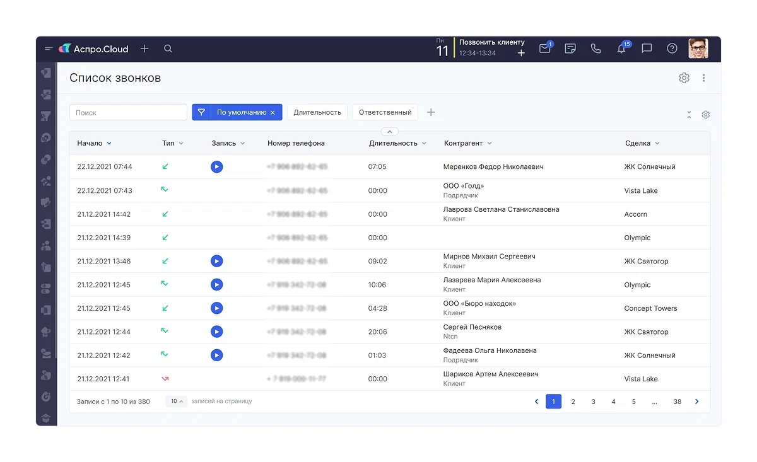Click the Ответственный filter button
Screen dimensions: 757x462
pyautogui.click(x=385, y=112)
